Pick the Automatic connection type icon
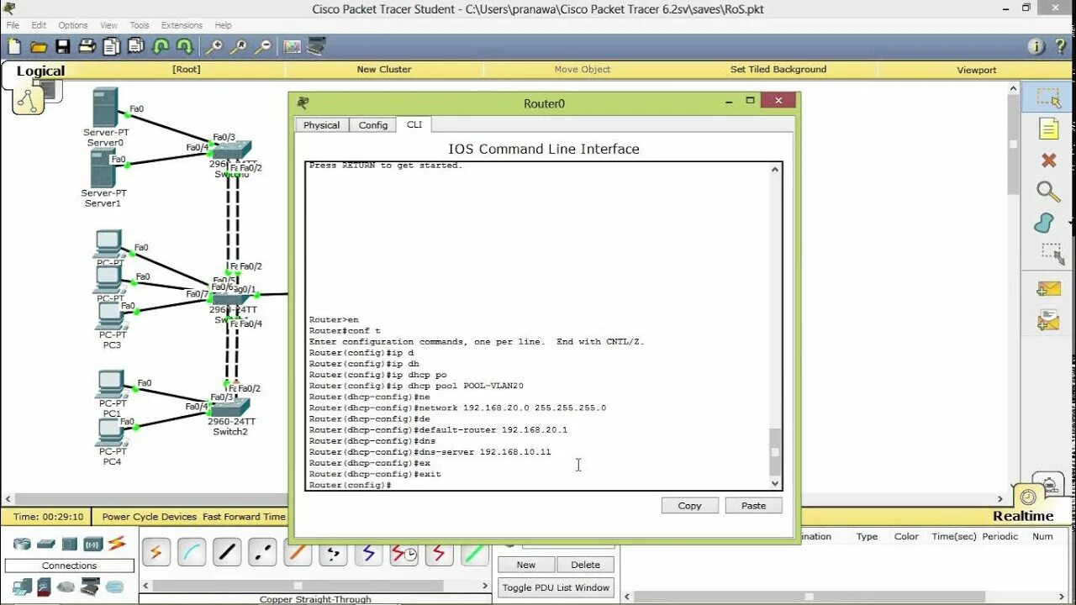1076x605 pixels. coord(156,552)
